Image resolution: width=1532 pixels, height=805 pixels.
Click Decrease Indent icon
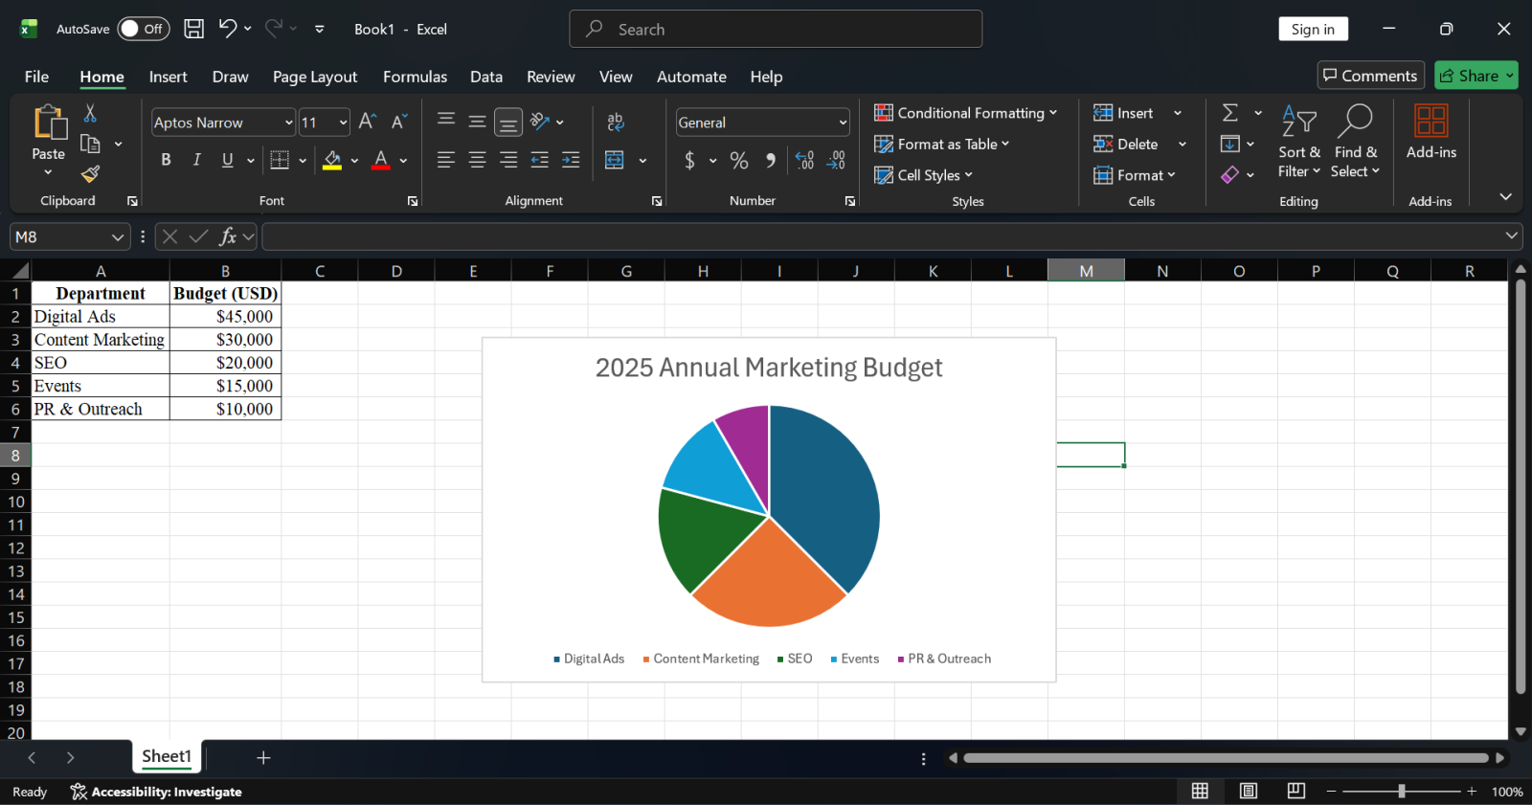point(540,160)
